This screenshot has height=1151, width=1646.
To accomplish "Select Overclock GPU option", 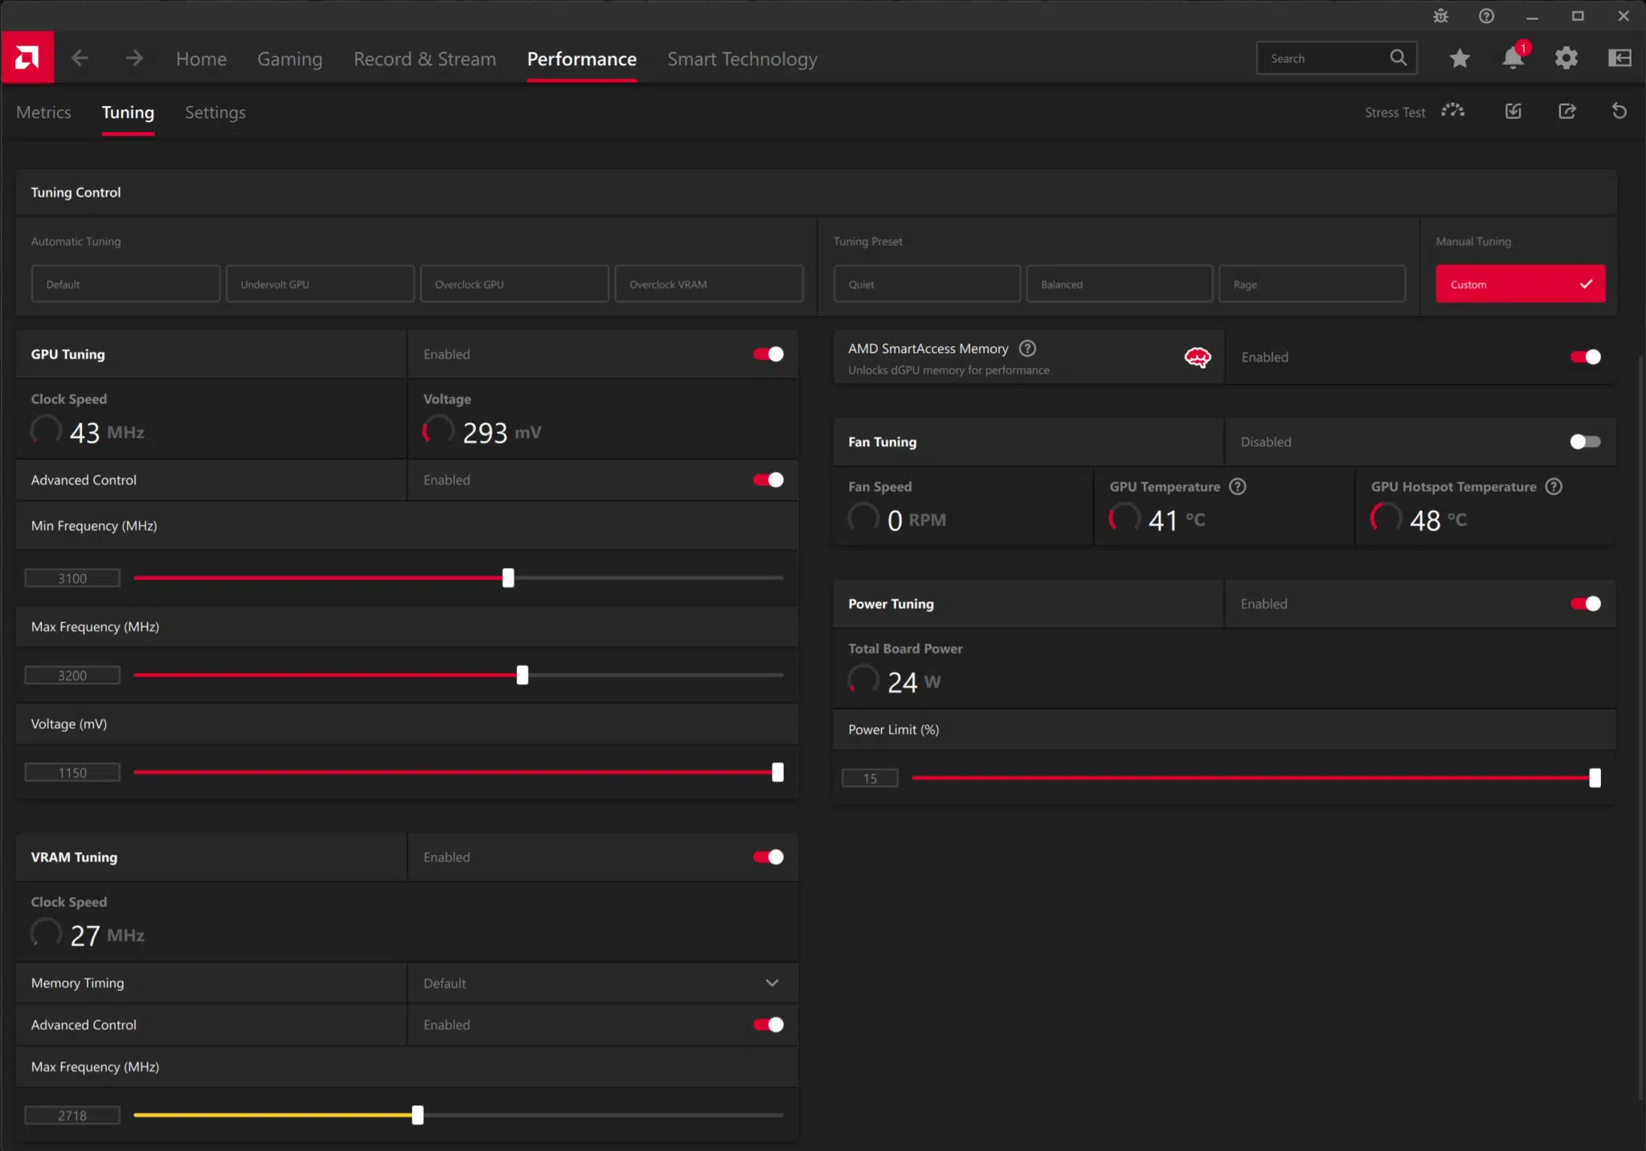I will (x=514, y=284).
